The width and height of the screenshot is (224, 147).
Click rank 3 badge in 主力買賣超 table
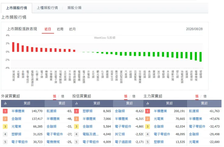pyautogui.click(x=148, y=126)
